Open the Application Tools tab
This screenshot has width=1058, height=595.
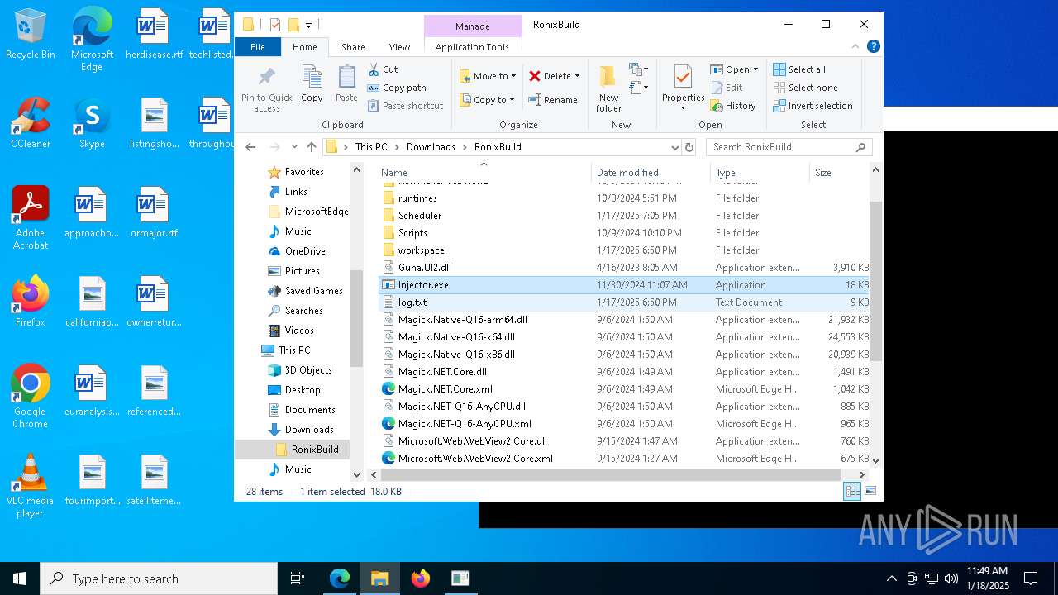[x=472, y=47]
